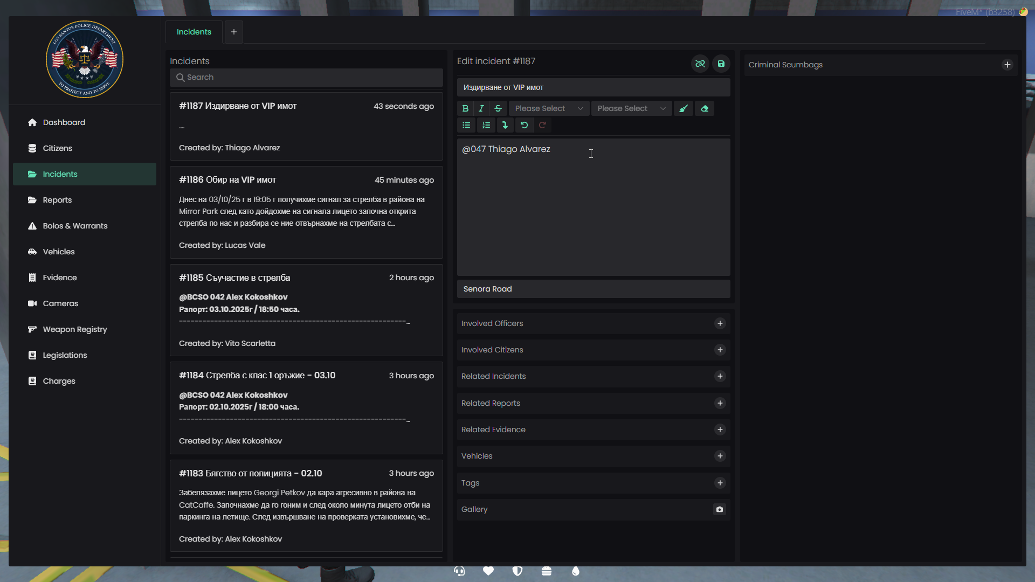Add an entry to Related Evidence
Screen dimensions: 1035x582
pyautogui.click(x=720, y=429)
